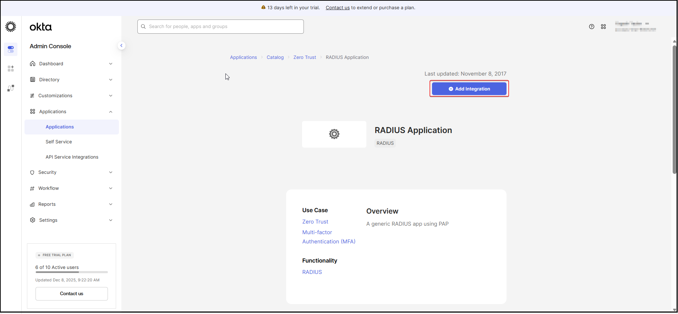Open API Service Integrations menu item
The width and height of the screenshot is (678, 314).
[x=72, y=157]
